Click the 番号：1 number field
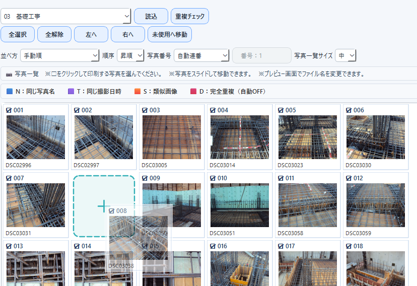This screenshot has height=286, width=417. [x=262, y=55]
